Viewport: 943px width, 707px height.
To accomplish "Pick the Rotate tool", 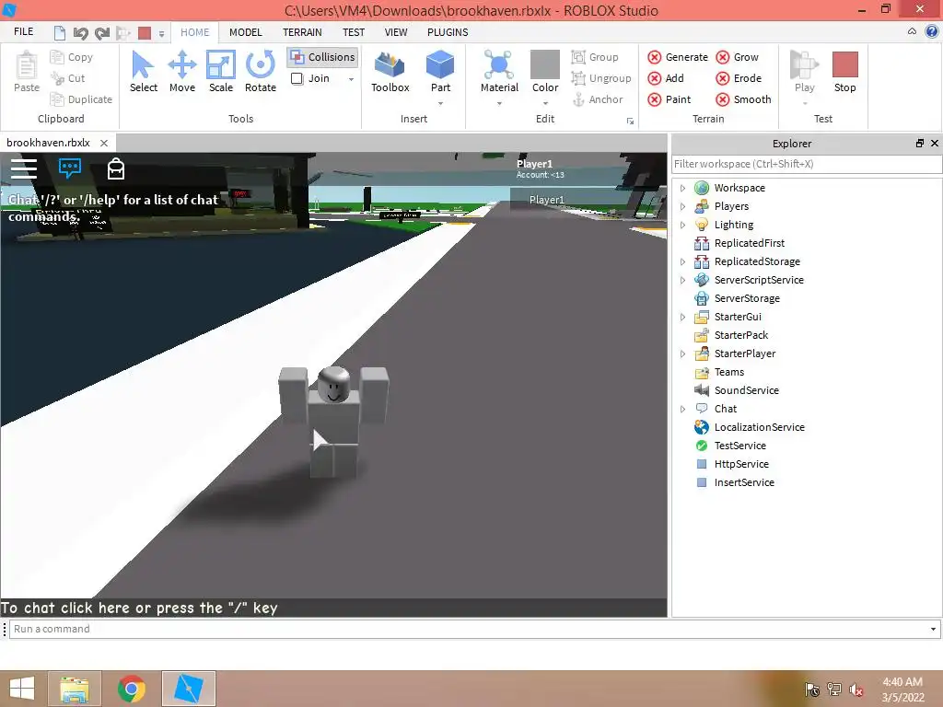I will [x=261, y=72].
